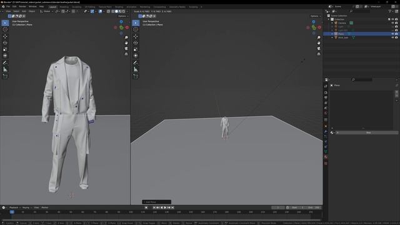Switch to Modeling workspace tab
400x225 pixels.
[x=64, y=7]
